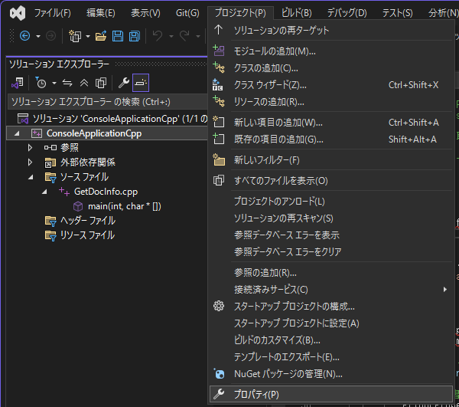The width and height of the screenshot is (459, 407).
Task: Click the save all icon in toolbar
Action: [x=134, y=36]
